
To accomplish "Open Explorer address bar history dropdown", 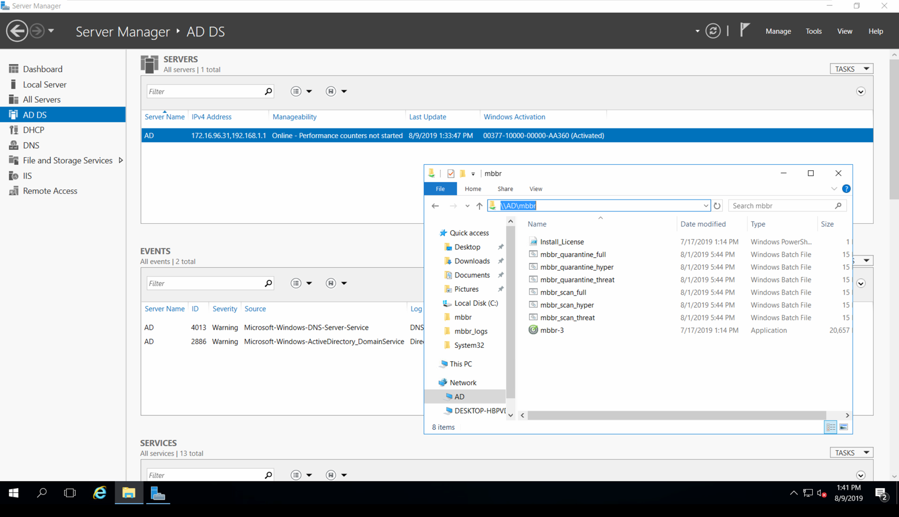I will click(x=706, y=206).
